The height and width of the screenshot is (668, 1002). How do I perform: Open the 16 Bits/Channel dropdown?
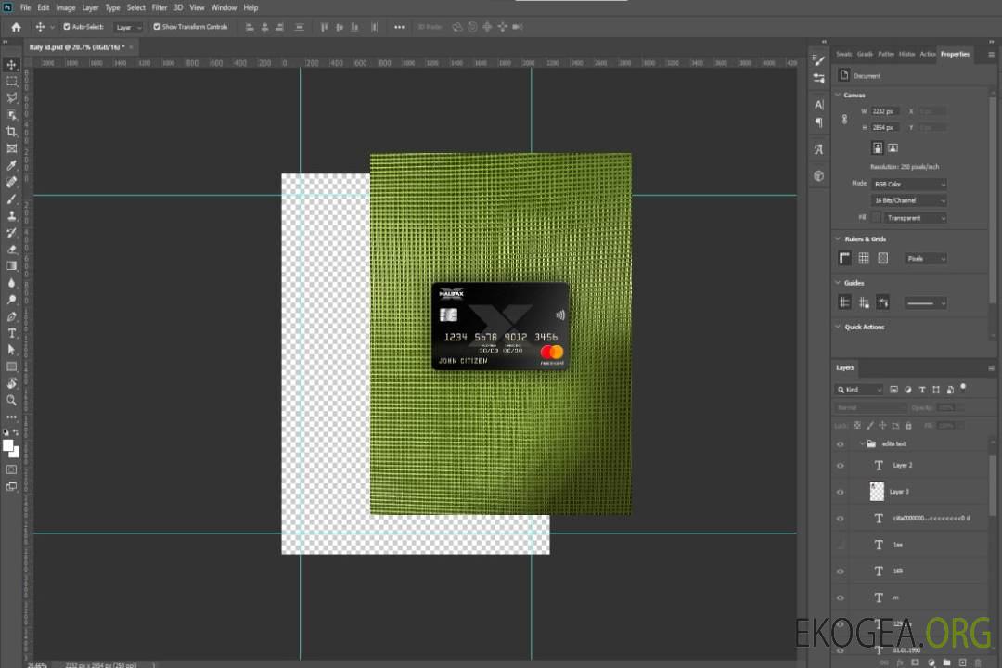pos(908,200)
